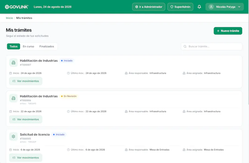Click the search magnifier icon

[x=185, y=46]
